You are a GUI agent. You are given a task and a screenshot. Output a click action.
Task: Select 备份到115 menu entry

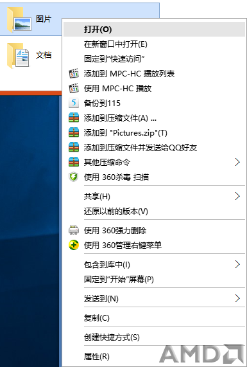pos(154,103)
